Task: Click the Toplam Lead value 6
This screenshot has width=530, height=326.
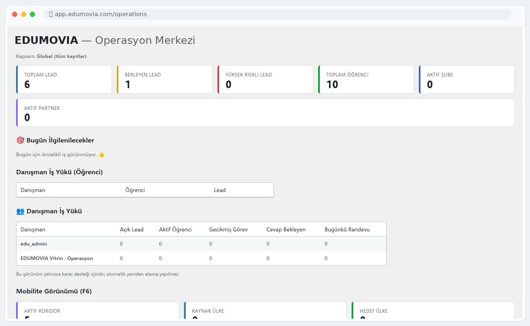Action: point(27,85)
